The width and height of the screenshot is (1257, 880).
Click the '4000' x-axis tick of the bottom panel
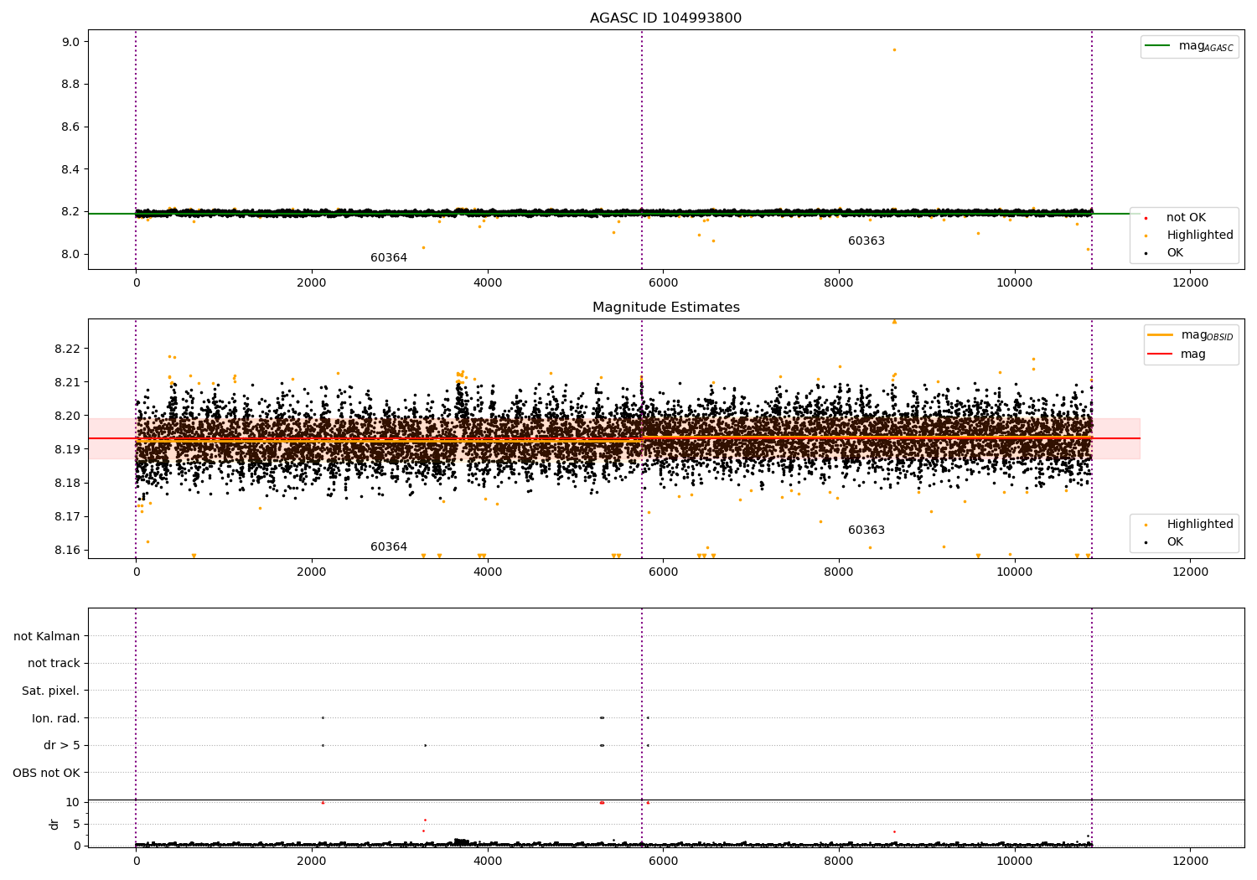(488, 862)
